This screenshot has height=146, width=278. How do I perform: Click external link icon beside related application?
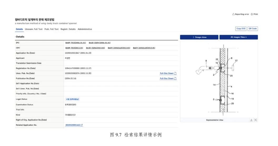[x=82, y=125]
